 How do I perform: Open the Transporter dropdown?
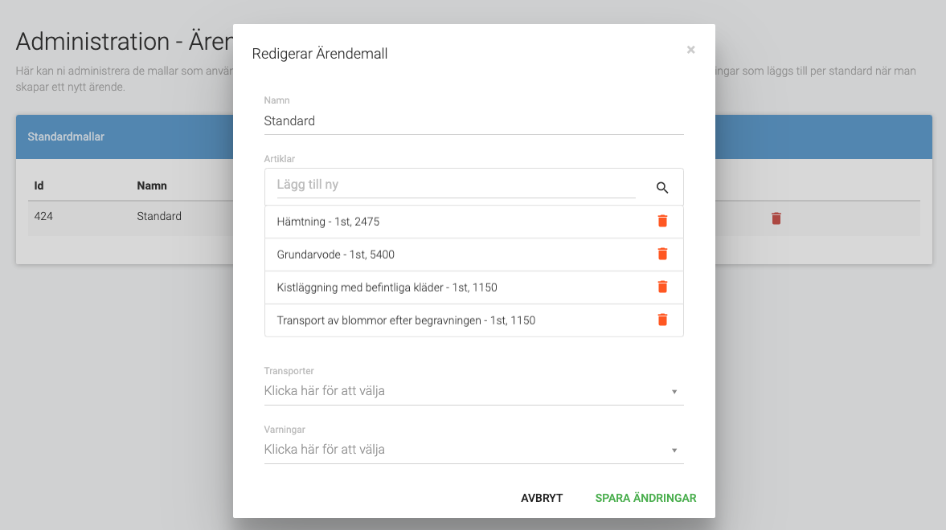pyautogui.click(x=473, y=391)
